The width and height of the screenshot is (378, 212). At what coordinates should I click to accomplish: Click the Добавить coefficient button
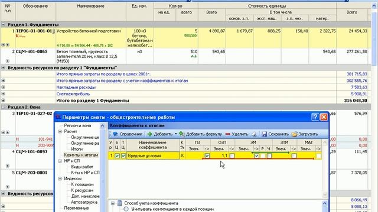point(160,134)
